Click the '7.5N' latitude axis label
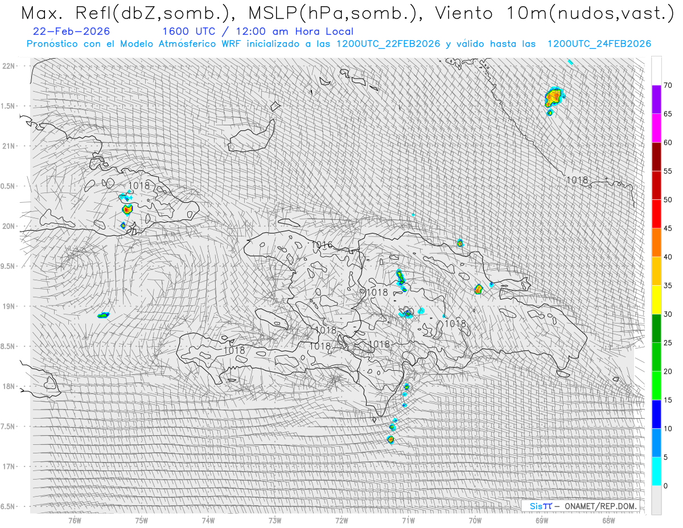This screenshot has width=683, height=528. pos(8,427)
